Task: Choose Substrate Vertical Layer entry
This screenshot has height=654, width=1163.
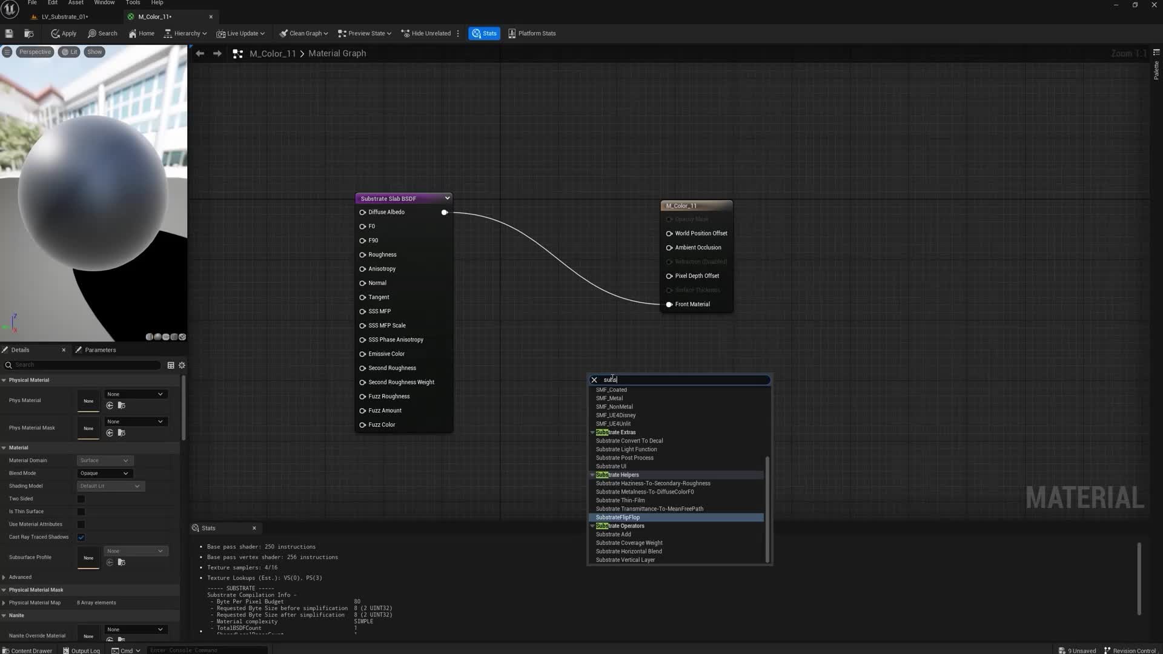Action: [625, 560]
